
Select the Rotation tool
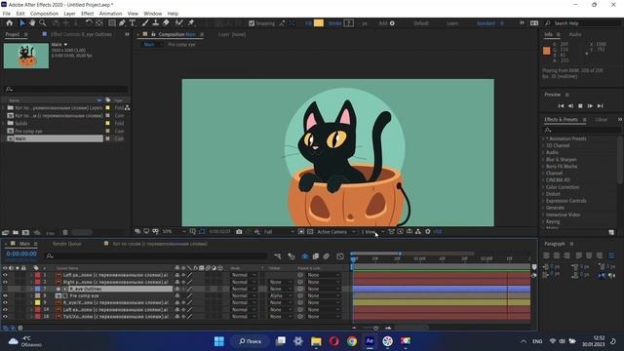point(89,23)
